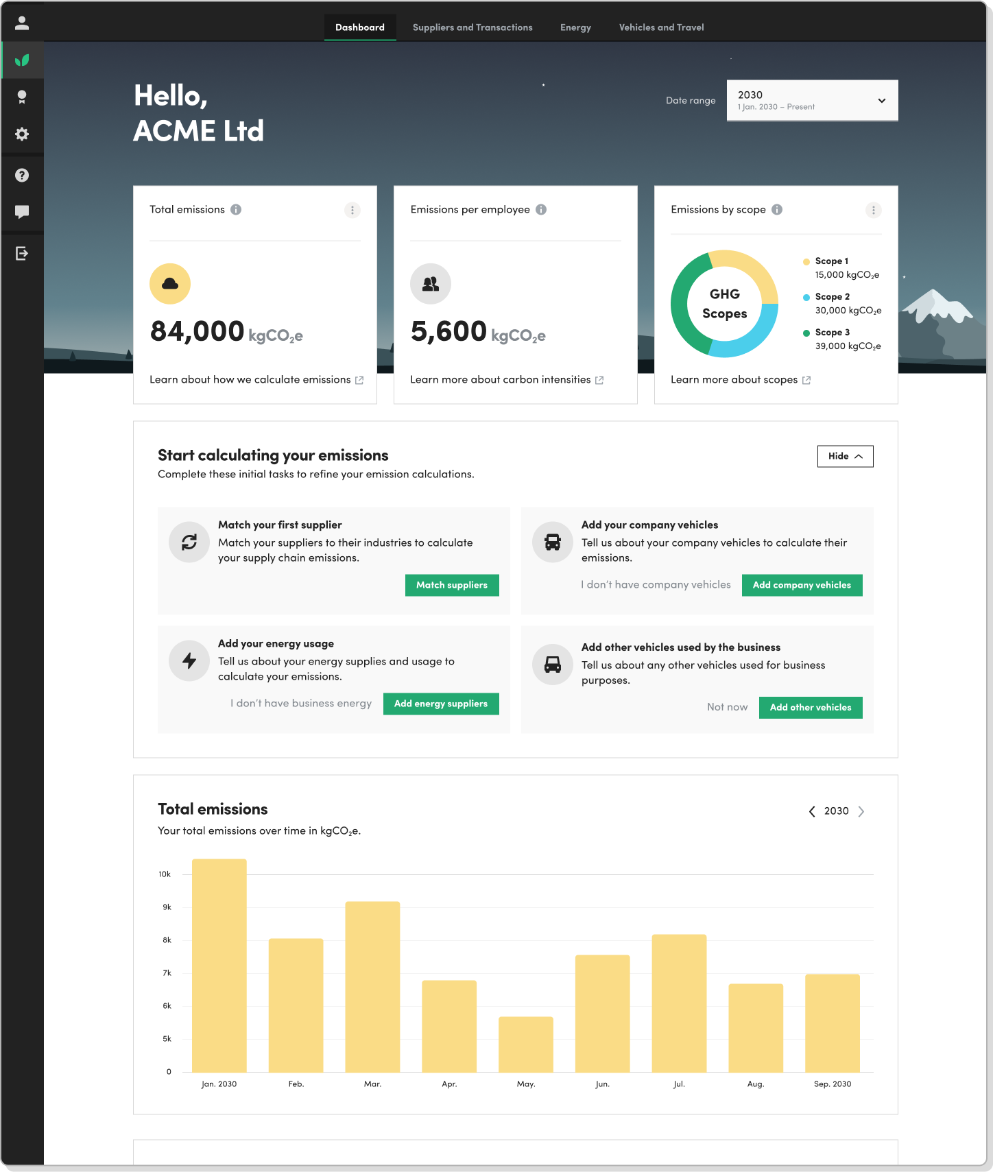Click the Sep. 2030 bar in chart
This screenshot has width=993, height=1172.
click(833, 1023)
